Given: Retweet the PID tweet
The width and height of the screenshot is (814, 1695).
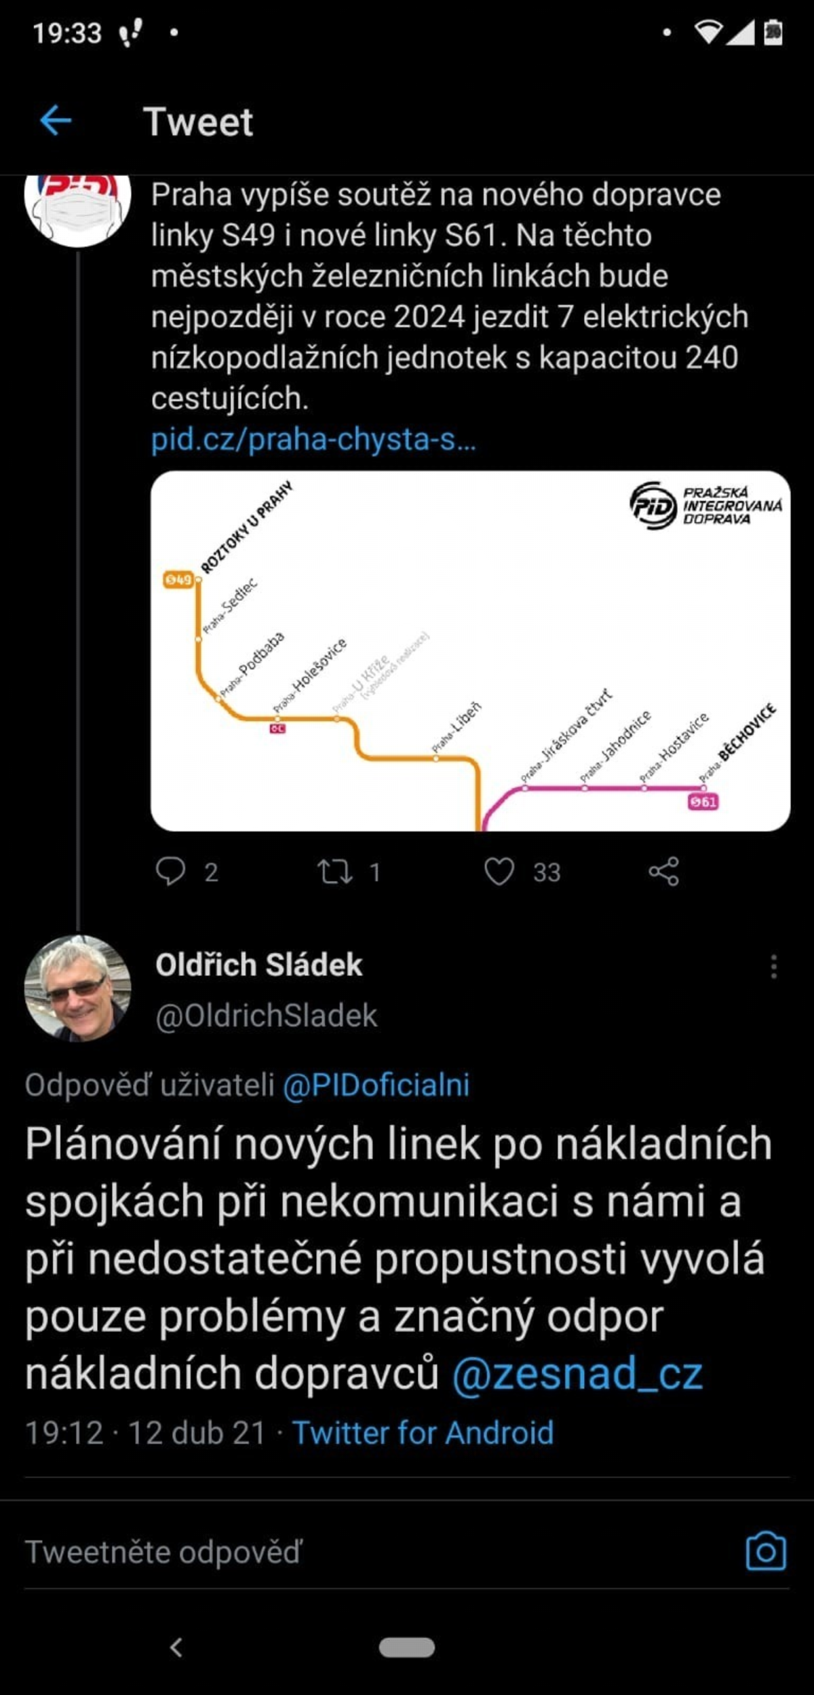Looking at the screenshot, I should click(x=335, y=872).
